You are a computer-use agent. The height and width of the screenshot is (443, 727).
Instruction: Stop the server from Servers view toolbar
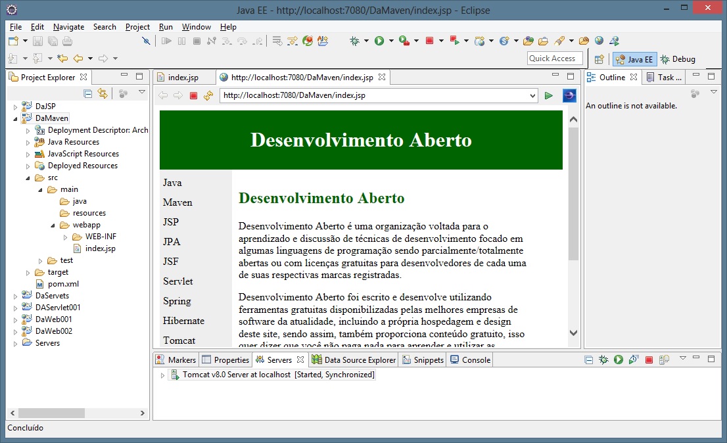(649, 360)
